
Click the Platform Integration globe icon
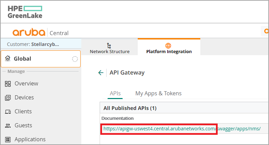point(168,45)
